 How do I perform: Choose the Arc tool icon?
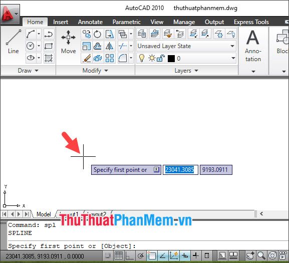(31, 34)
